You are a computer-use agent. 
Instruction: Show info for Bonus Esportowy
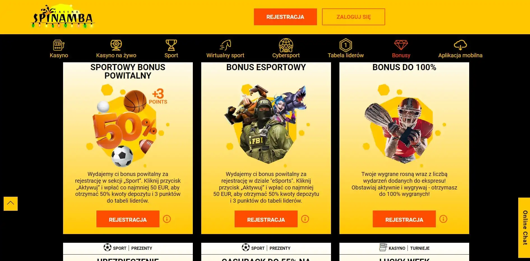(305, 219)
